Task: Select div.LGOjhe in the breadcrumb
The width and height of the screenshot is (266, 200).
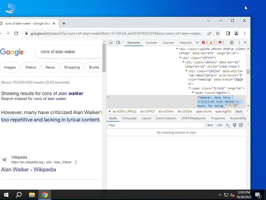Action: coord(185,111)
